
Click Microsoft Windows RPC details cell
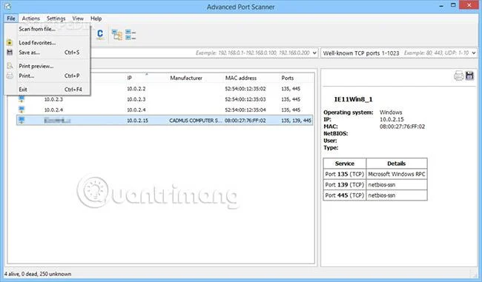pos(397,174)
